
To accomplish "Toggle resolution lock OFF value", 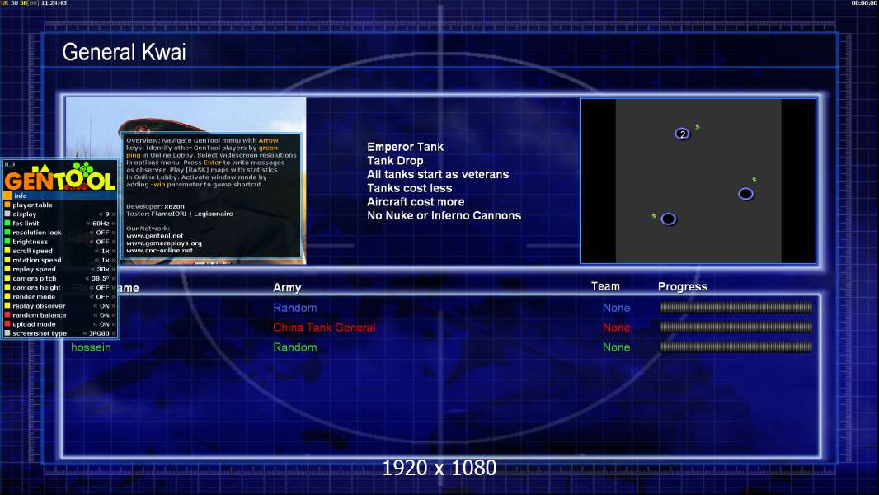I will 102,232.
